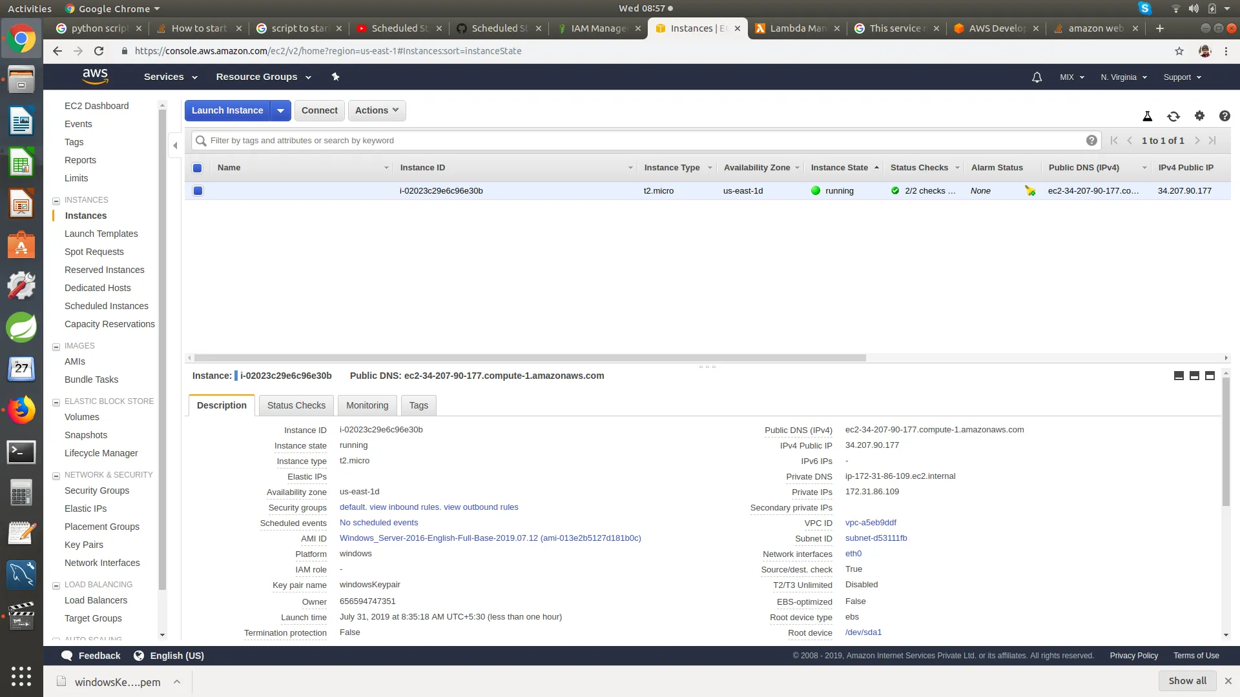1240x697 pixels.
Task: Click the experiments flask icon
Action: coord(1148,116)
